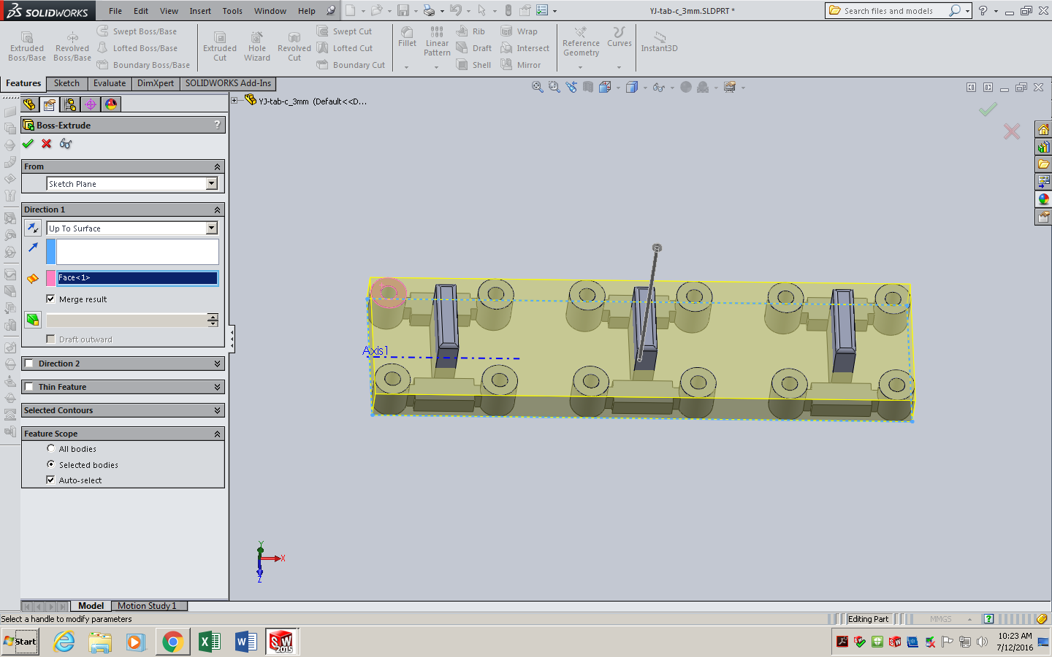Choose the Lofted Cut tool

[345, 48]
